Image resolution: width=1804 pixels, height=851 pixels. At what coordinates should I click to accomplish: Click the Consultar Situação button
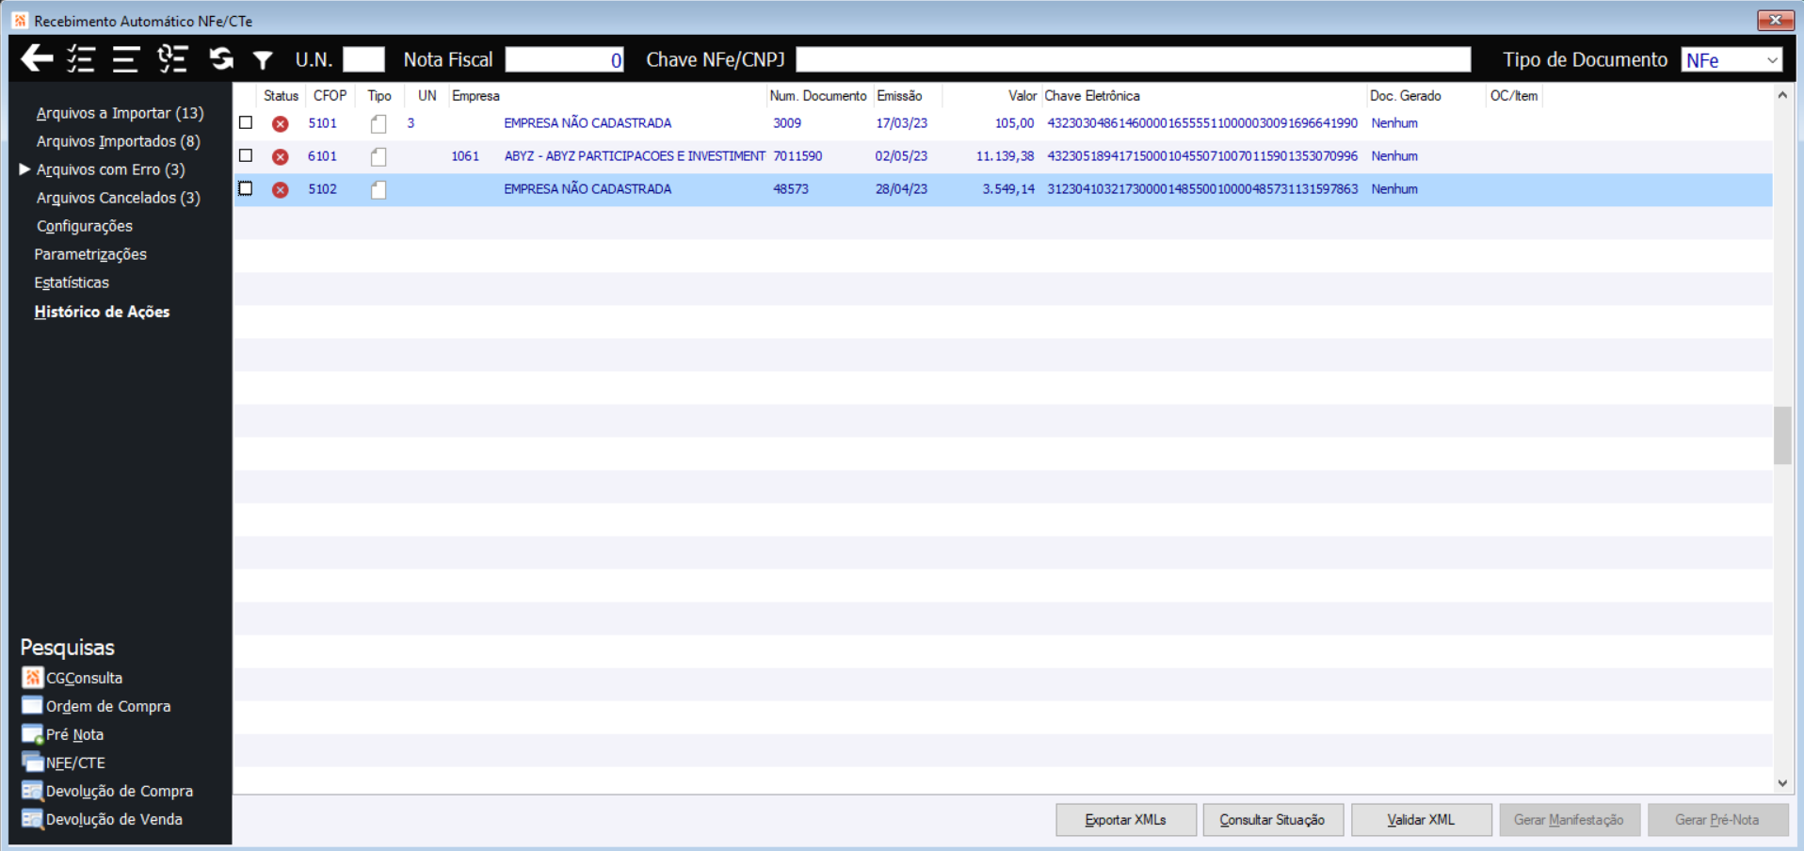pos(1273,820)
